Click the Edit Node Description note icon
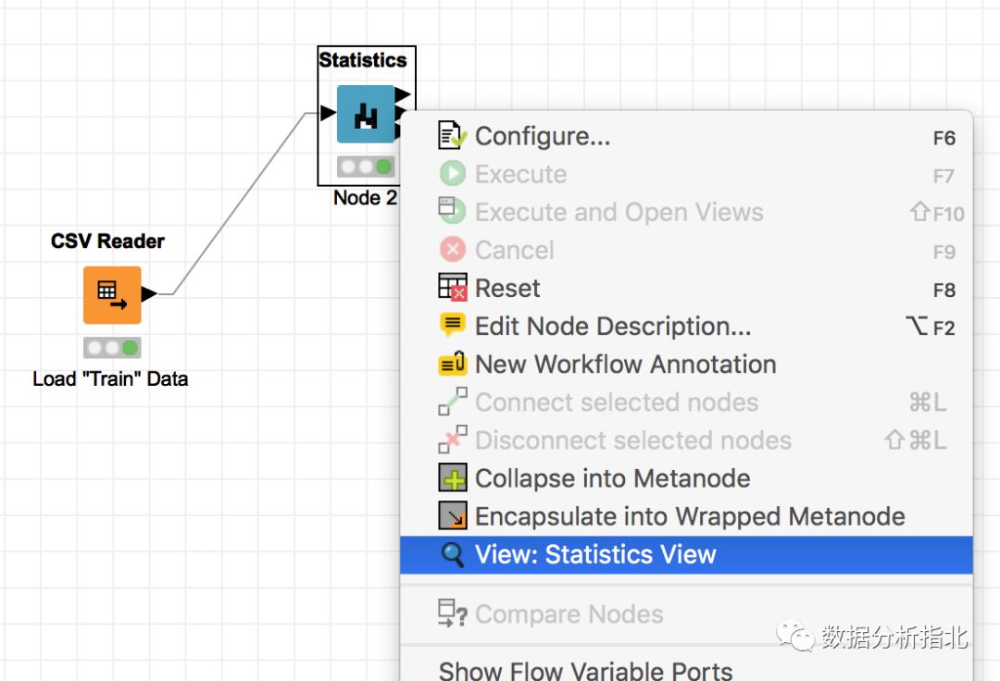1000x681 pixels. pyautogui.click(x=452, y=326)
